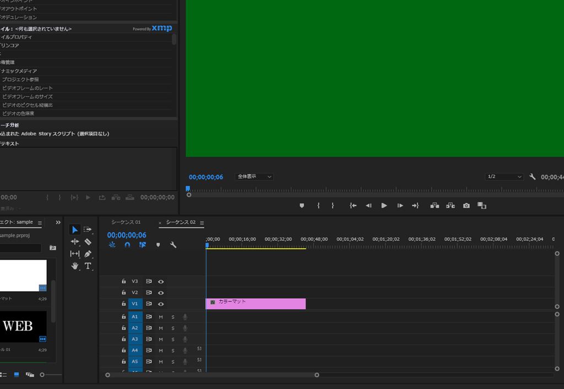Click Export Frame camera icon
Viewport: 564px width, 389px height.
[x=467, y=206]
